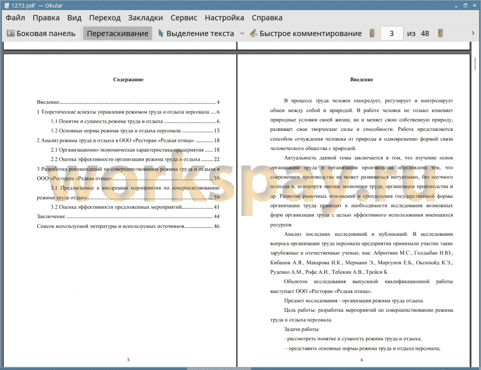The height and width of the screenshot is (370, 481).
Task: Click the Заключение contents entry
Action: click(x=128, y=217)
